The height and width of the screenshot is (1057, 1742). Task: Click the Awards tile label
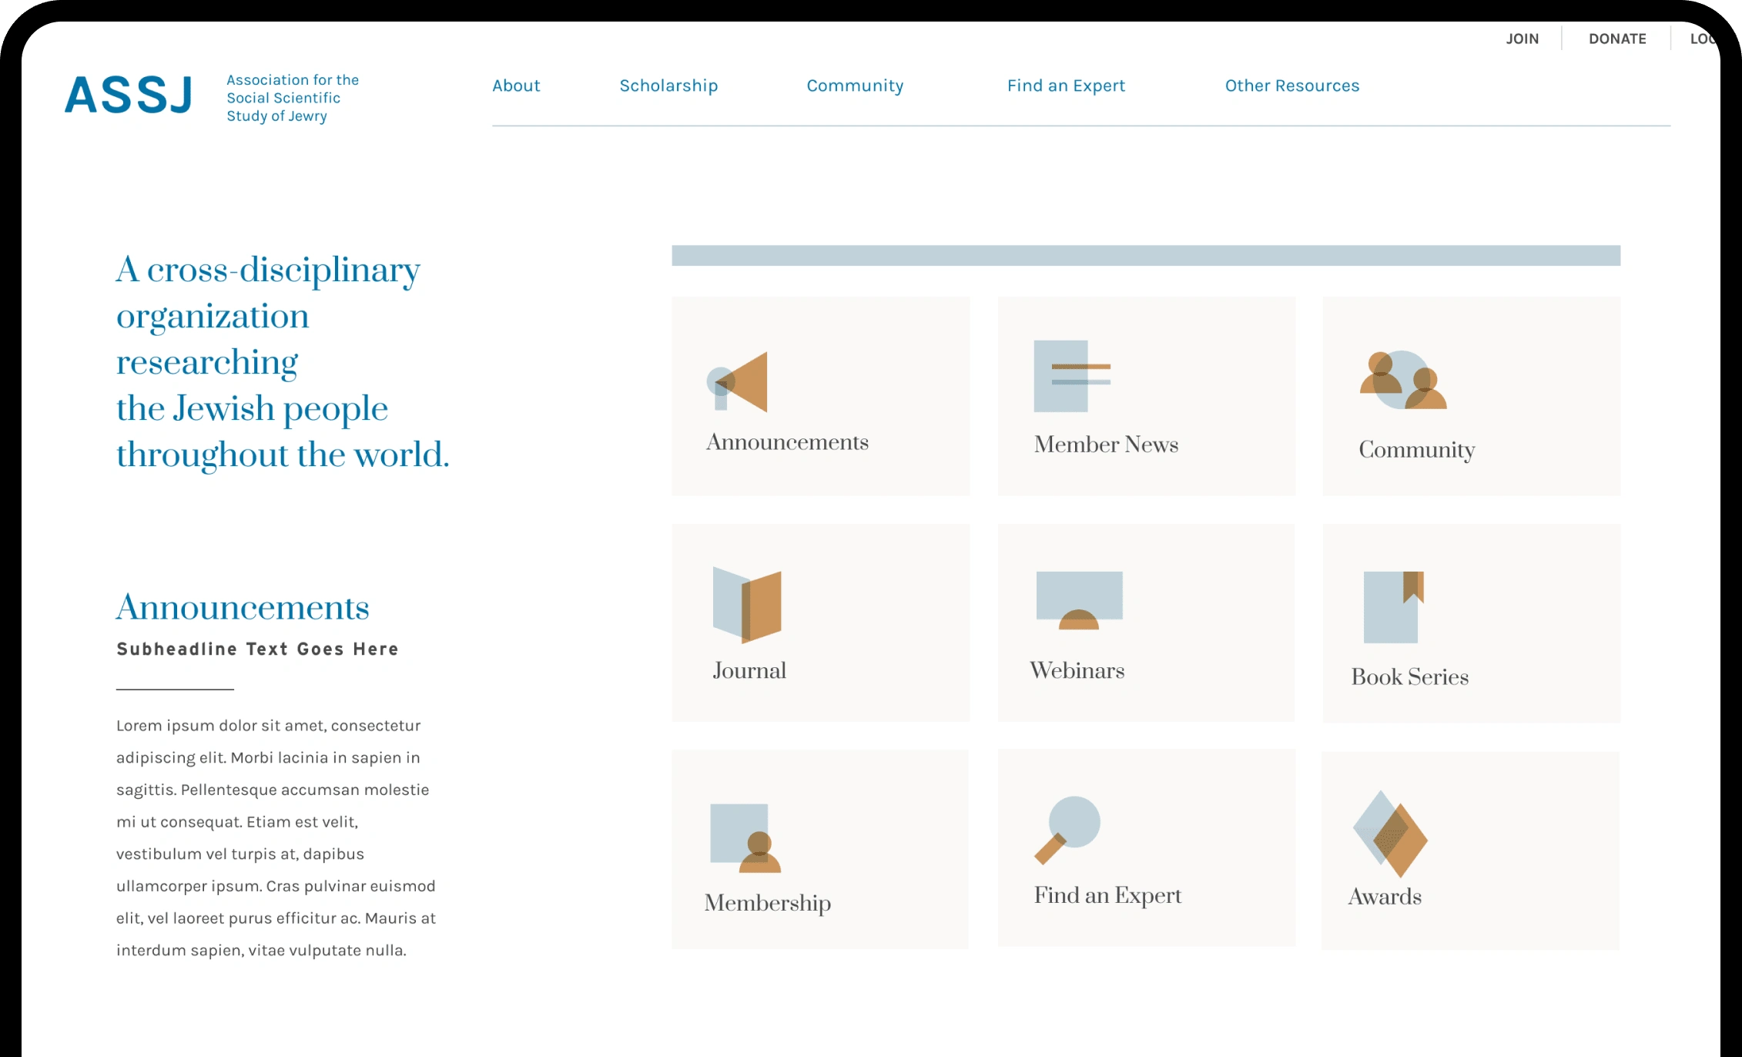1385,897
